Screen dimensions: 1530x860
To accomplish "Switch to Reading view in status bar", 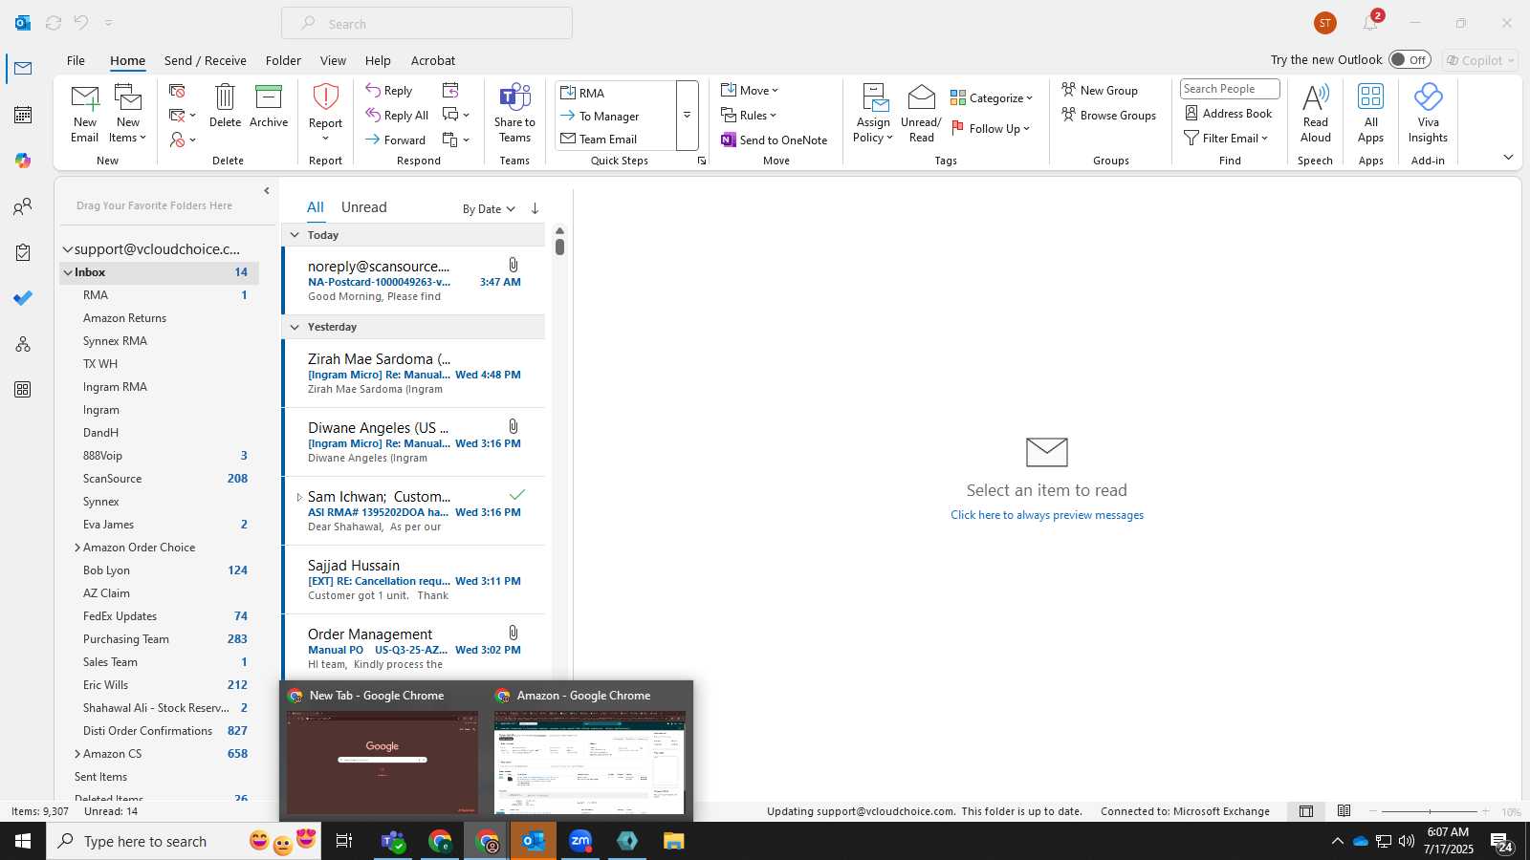I will point(1344,811).
